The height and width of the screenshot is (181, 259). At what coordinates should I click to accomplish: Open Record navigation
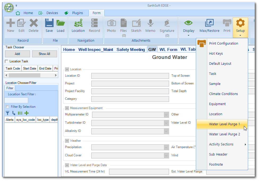(x=94, y=25)
